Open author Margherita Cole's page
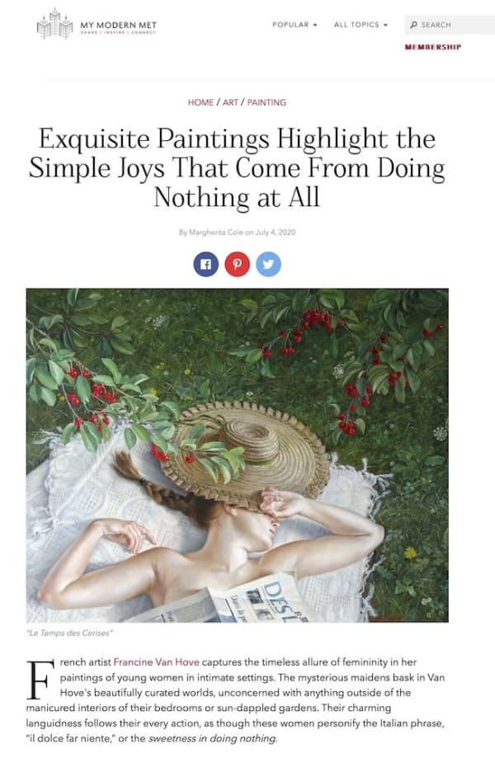 [x=215, y=232]
